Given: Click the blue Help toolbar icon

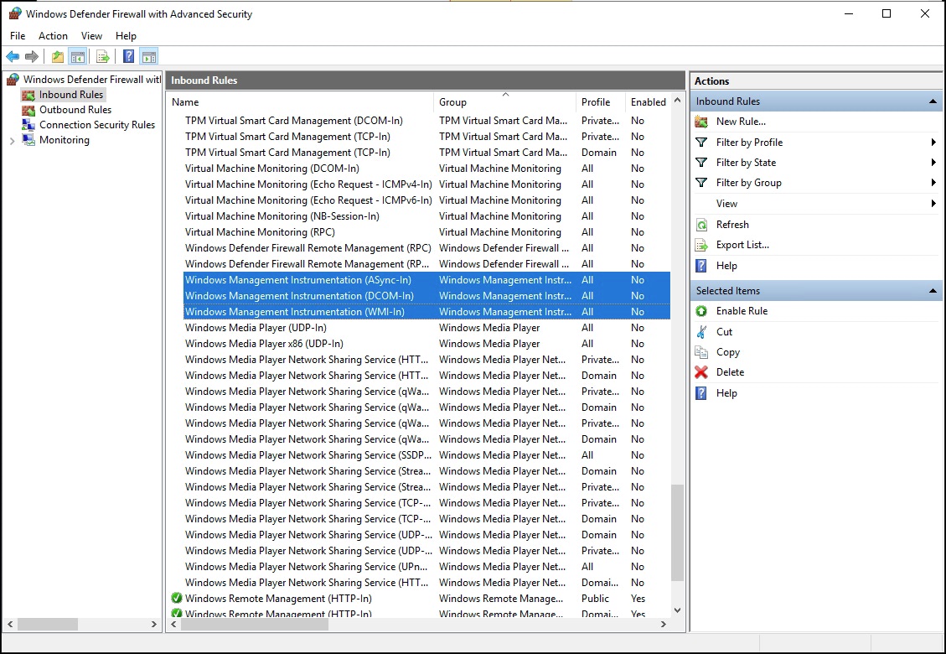Looking at the screenshot, I should 128,57.
